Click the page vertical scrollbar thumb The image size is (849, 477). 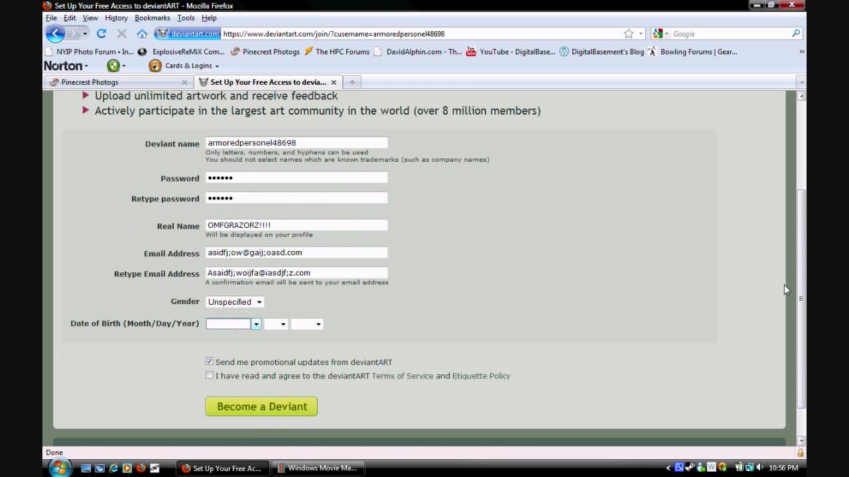(x=801, y=298)
